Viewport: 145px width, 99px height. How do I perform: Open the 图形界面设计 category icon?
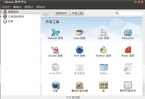(x=128, y=85)
